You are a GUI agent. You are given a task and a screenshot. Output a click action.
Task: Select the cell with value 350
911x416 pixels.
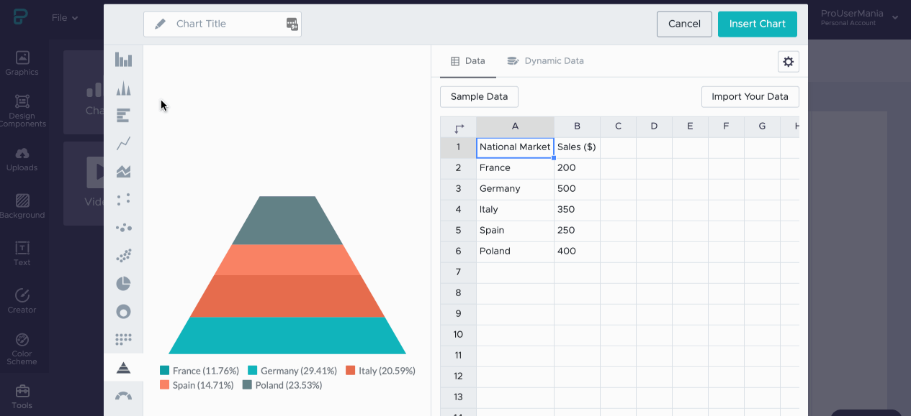577,210
